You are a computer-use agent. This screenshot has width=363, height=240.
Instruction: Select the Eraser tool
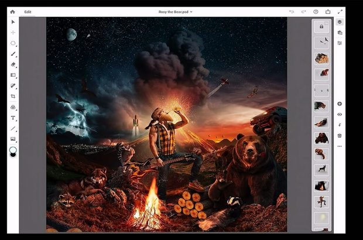[x=13, y=64]
